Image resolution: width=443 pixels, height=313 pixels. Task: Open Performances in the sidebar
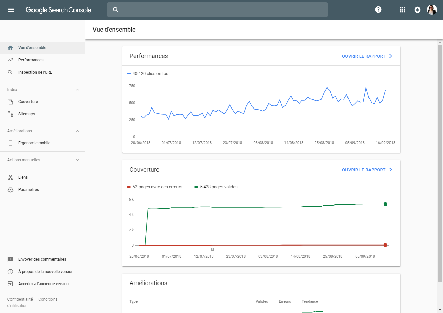pos(43,60)
